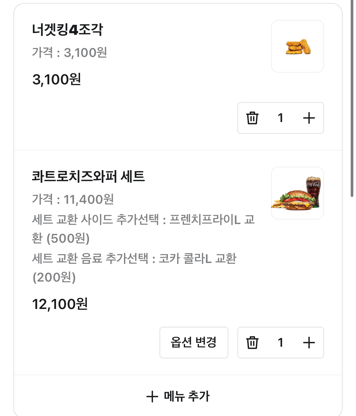Increase 너겟킹4조각 quantity with plus icon
Screen dimensions: 356x416
pyautogui.click(x=309, y=118)
